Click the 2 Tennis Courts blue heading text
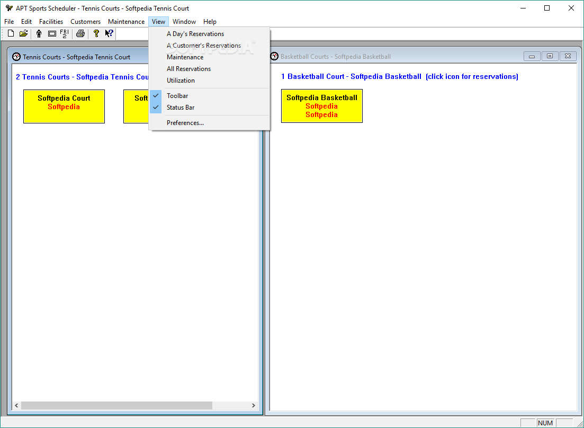 [82, 77]
